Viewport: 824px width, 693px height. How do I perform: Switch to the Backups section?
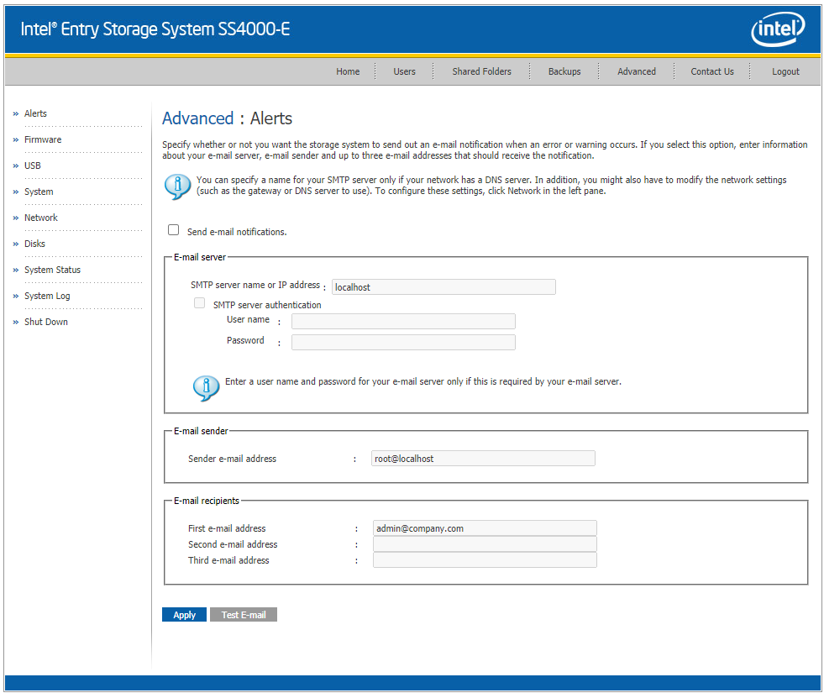564,71
